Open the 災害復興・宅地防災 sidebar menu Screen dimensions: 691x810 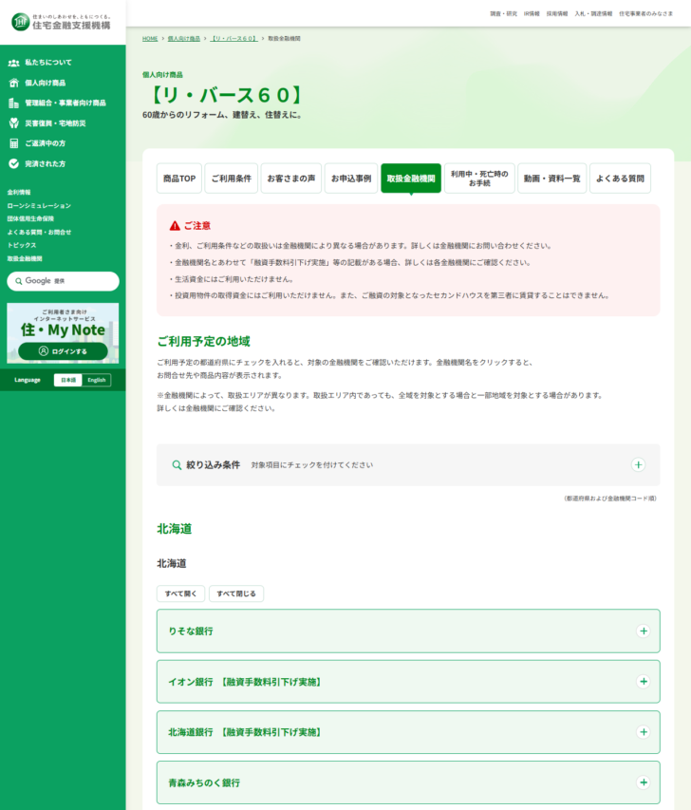pyautogui.click(x=55, y=122)
